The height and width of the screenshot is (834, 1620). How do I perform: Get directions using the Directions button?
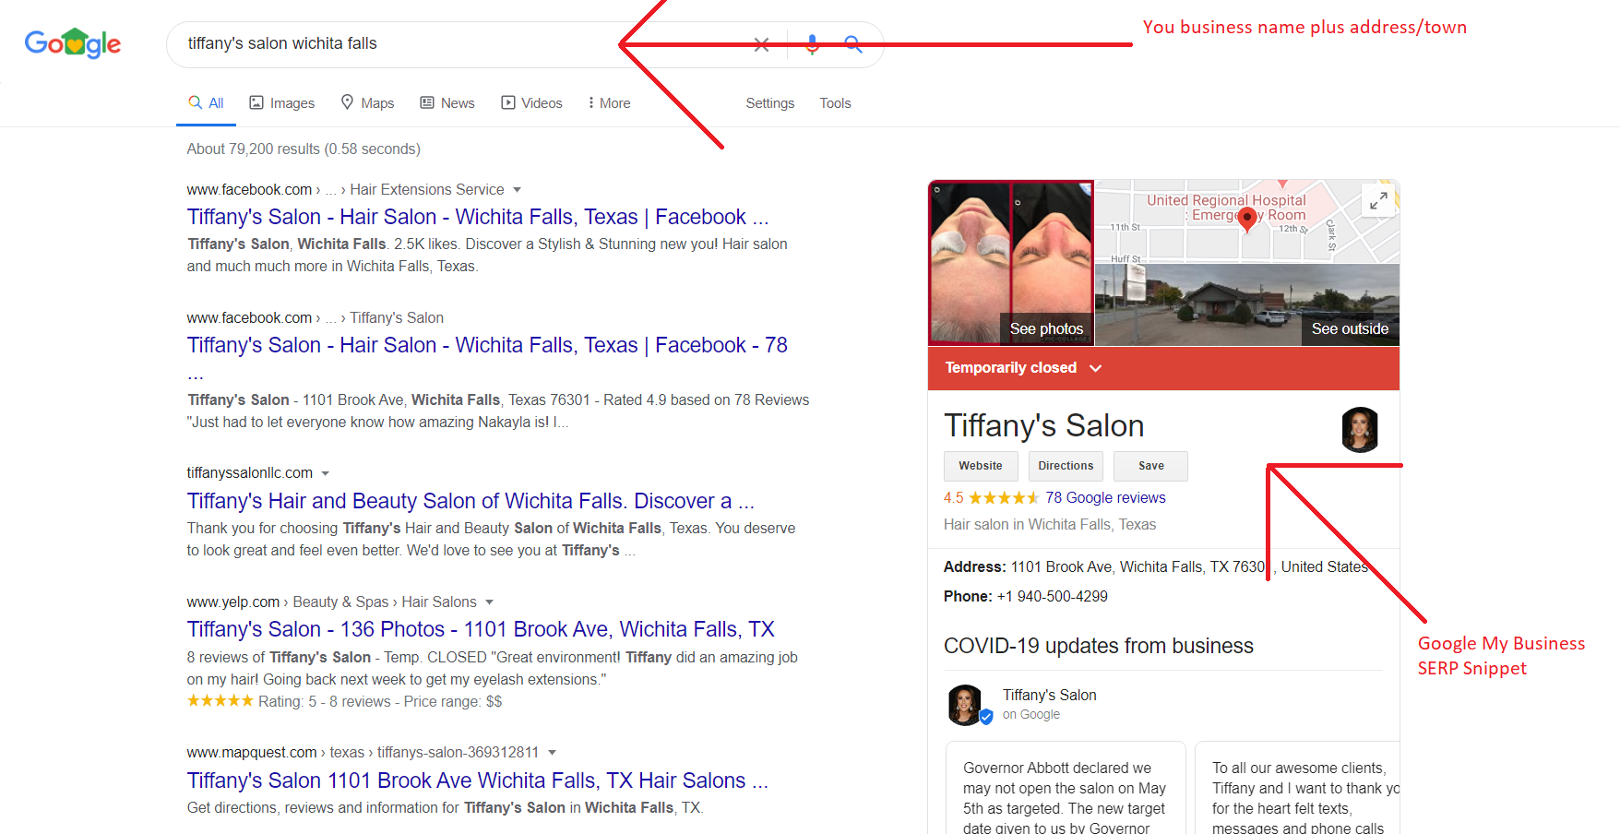pos(1066,466)
